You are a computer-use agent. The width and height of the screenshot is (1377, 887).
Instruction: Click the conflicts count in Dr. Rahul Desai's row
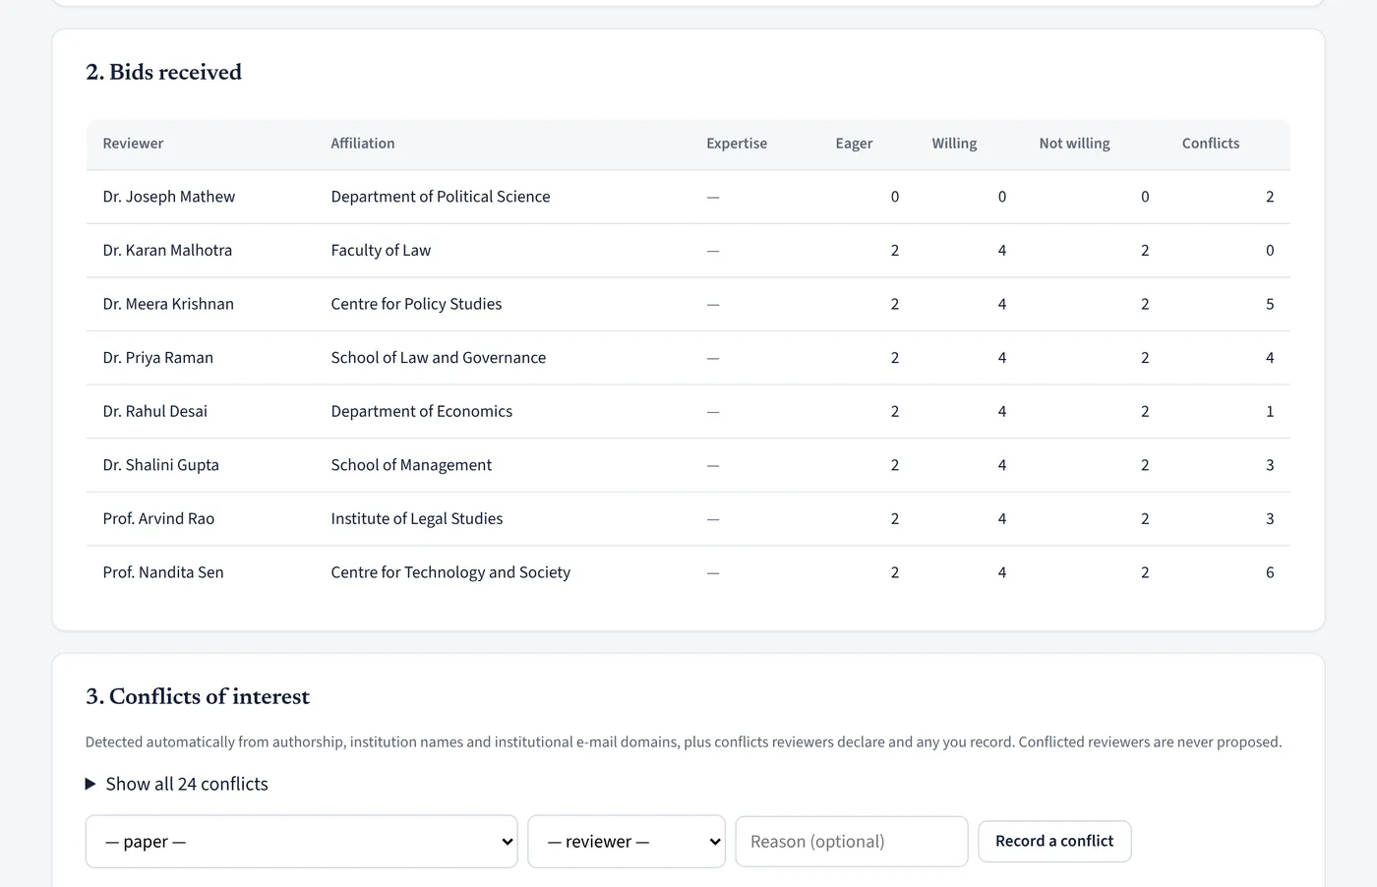(x=1270, y=411)
